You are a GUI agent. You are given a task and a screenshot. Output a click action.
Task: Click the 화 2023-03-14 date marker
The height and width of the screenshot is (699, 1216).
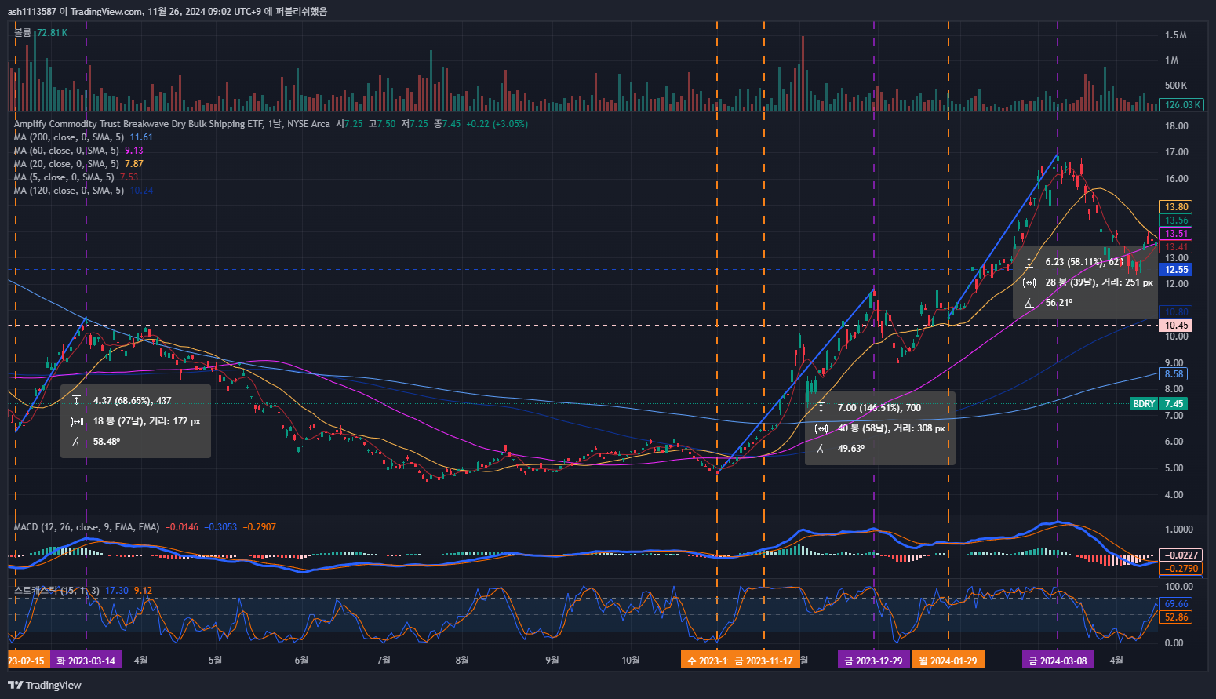[86, 661]
